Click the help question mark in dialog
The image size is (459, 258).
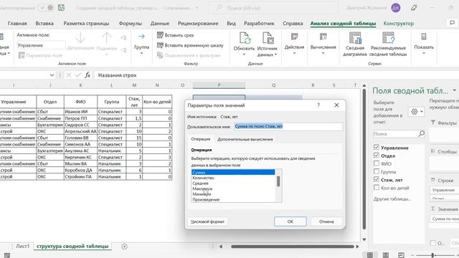tap(318, 105)
